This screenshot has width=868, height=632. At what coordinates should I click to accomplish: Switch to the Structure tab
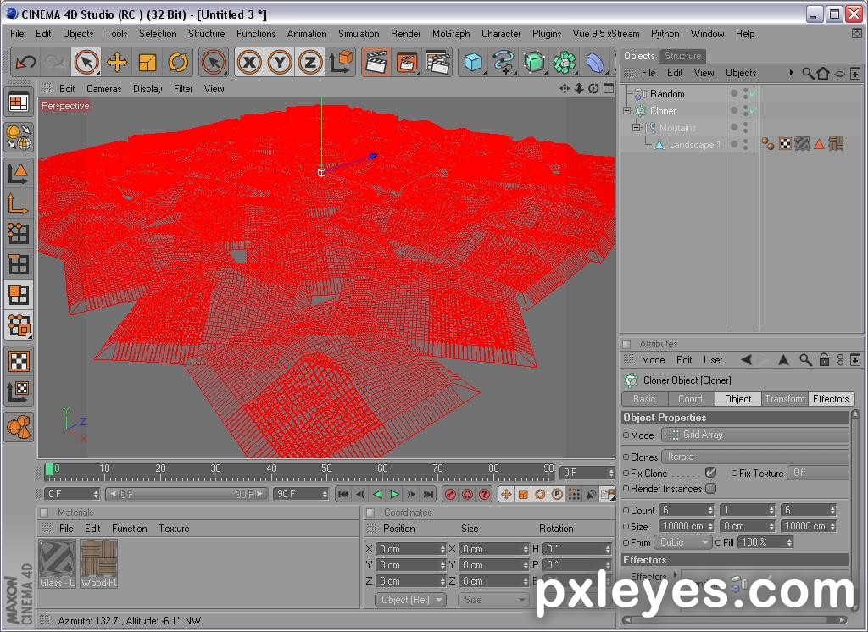click(x=682, y=55)
